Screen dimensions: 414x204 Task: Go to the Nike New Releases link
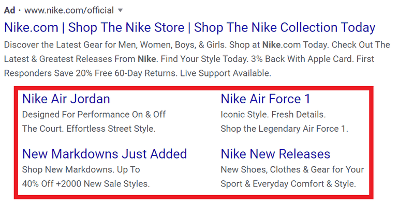(x=275, y=154)
